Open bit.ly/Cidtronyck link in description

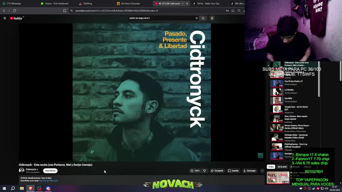(x=49, y=181)
